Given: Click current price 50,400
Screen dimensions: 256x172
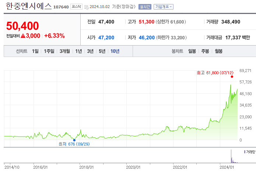Looking at the screenshot, I should pos(22,26).
